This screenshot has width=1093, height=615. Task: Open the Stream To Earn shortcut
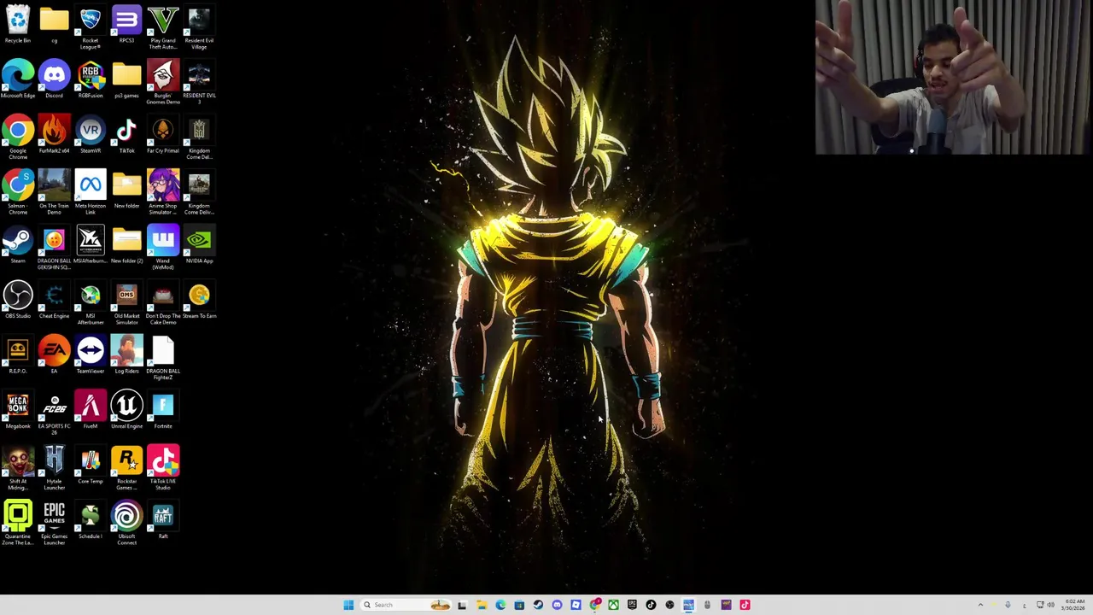199,297
